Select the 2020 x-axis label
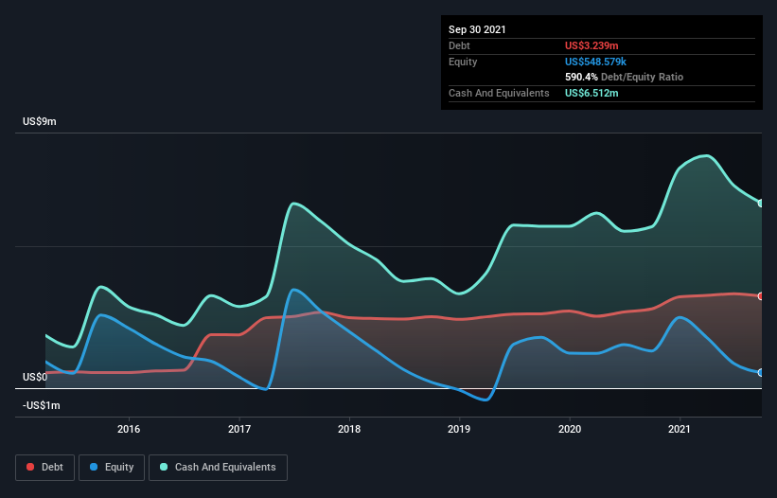Screen dimensions: 777x498 [570, 429]
